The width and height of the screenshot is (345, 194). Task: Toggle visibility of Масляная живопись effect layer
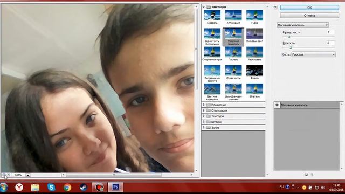point(277,105)
